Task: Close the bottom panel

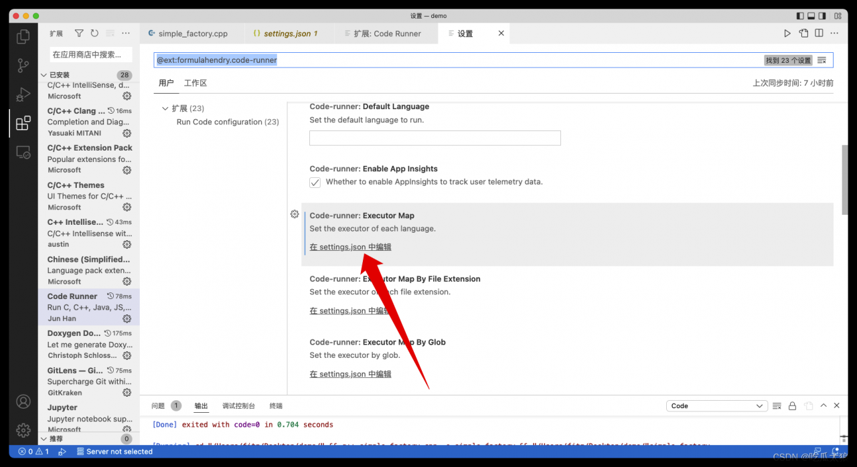Action: [x=836, y=405]
